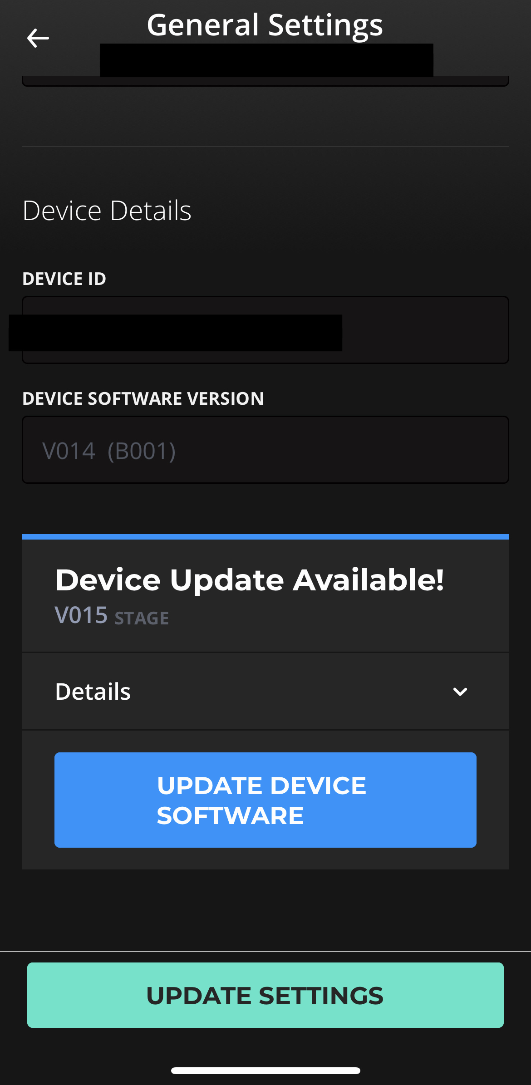
Task: Tap the back arrow icon
Action: point(38,38)
